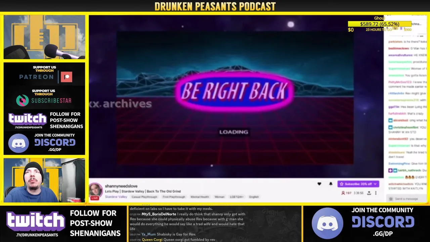Image resolution: width=430 pixels, height=242 pixels.
Task: Open the three-dot more options menu
Action: tap(376, 193)
